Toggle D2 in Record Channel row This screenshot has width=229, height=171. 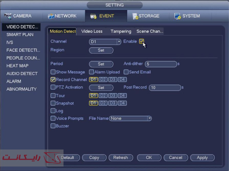tap(103, 80)
